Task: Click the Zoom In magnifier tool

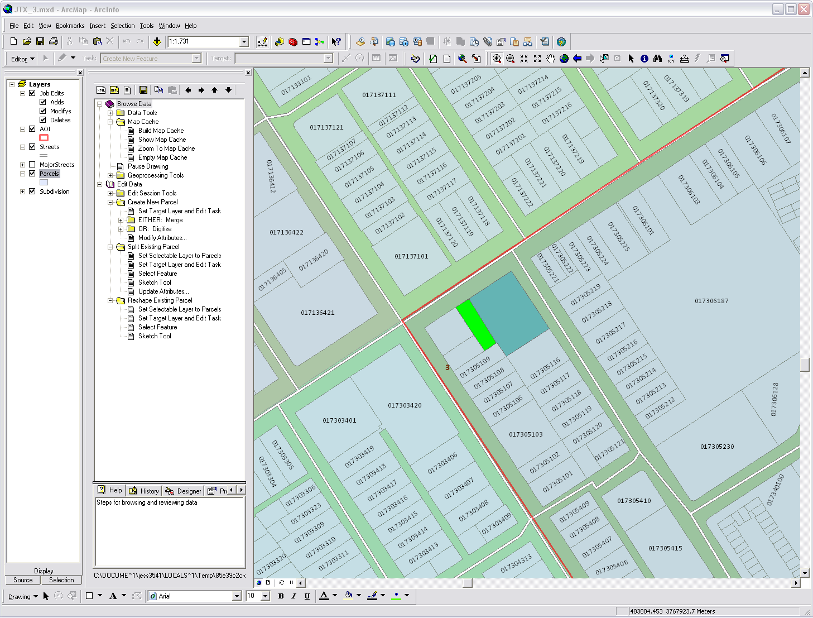Action: 497,58
